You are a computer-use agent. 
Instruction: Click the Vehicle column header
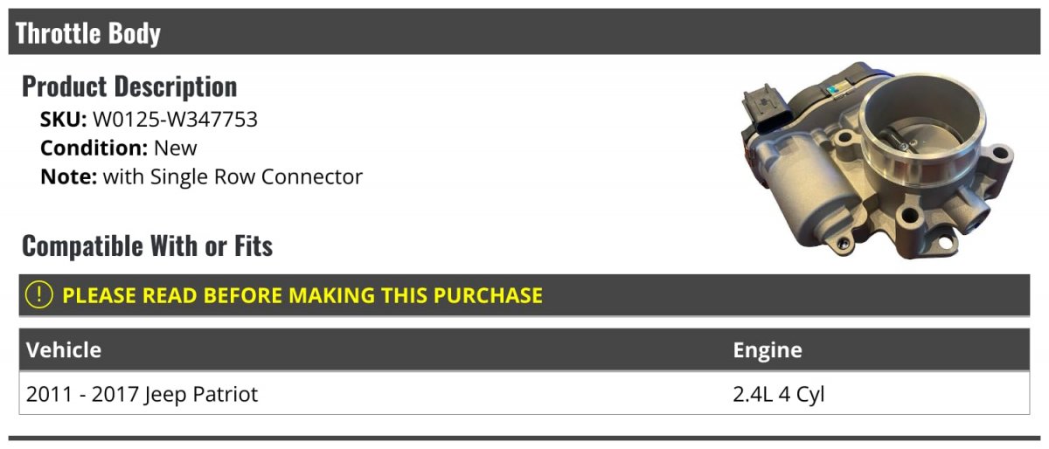tap(64, 350)
